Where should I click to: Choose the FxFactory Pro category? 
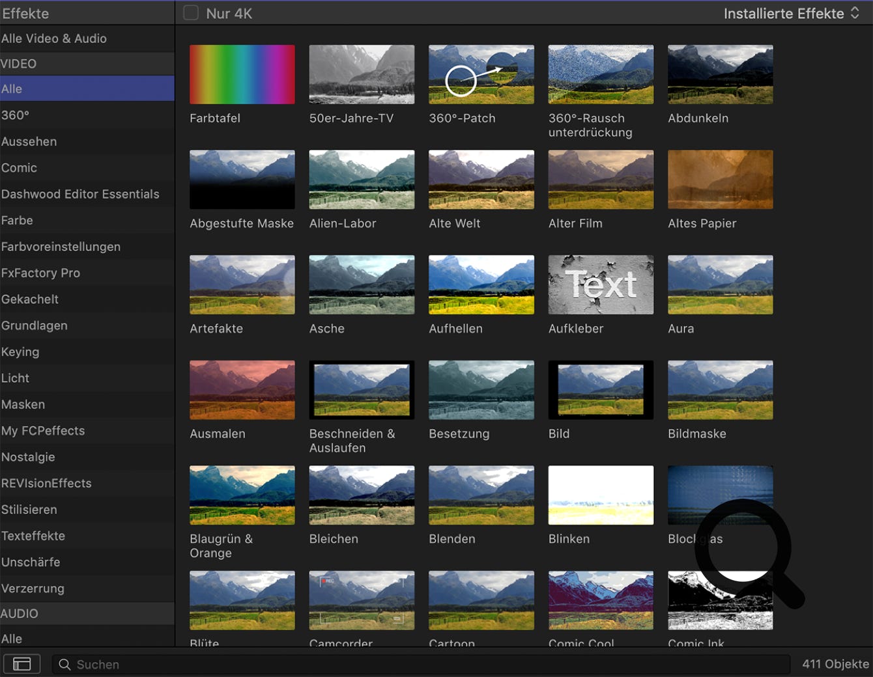(40, 273)
